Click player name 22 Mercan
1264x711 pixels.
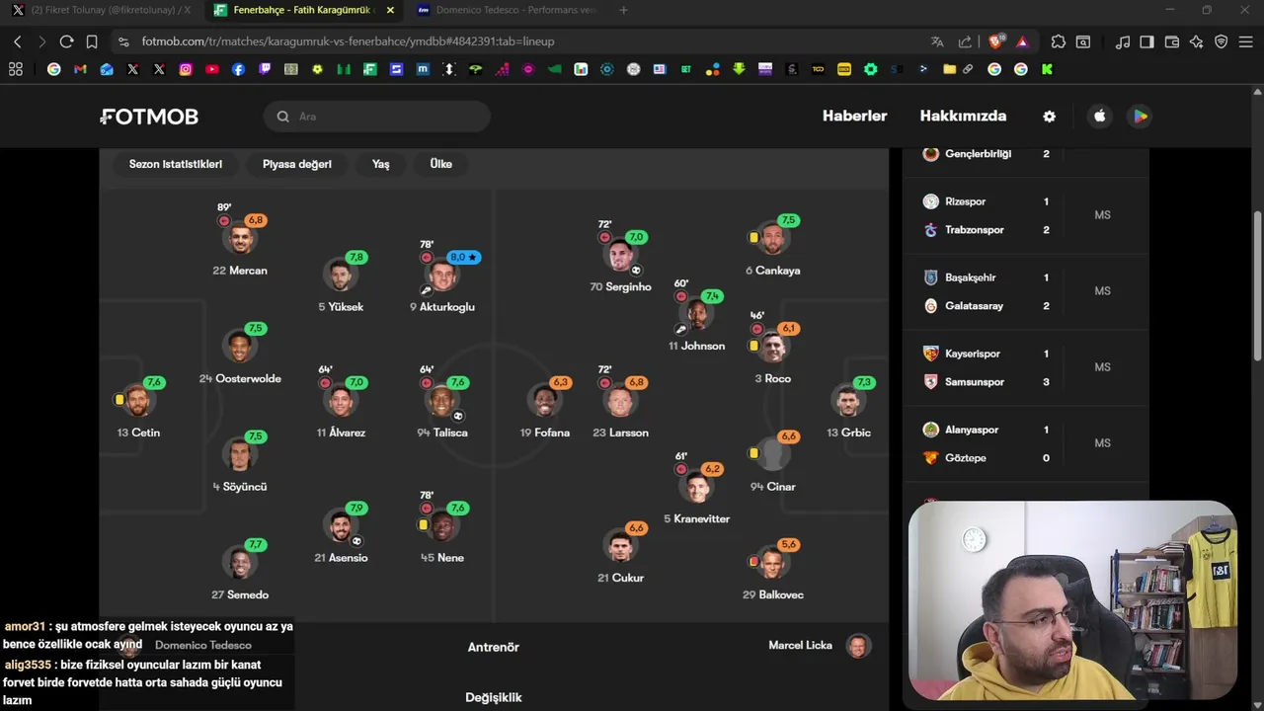tap(240, 271)
